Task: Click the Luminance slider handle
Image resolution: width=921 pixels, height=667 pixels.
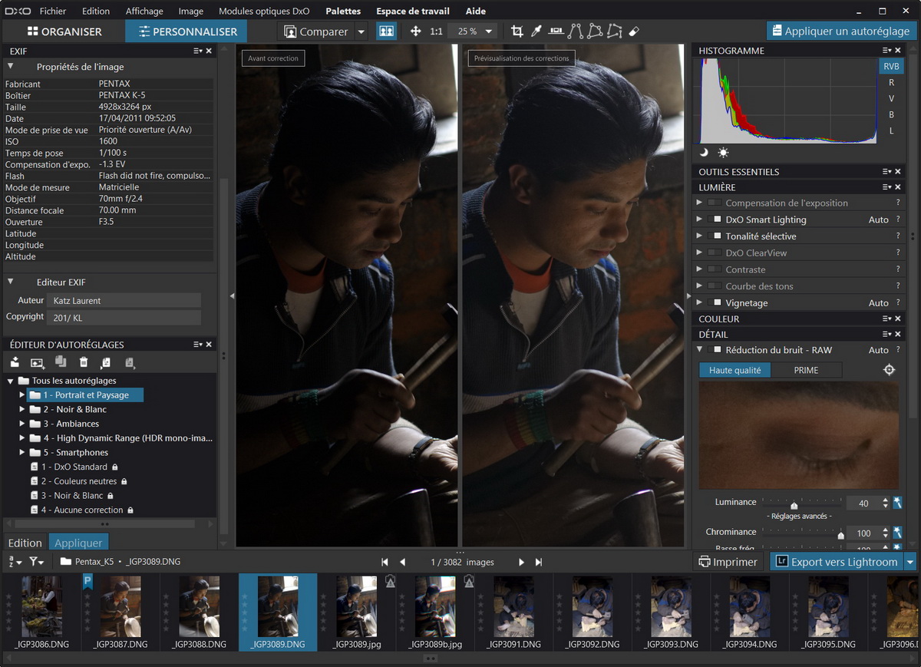Action: pos(794,505)
